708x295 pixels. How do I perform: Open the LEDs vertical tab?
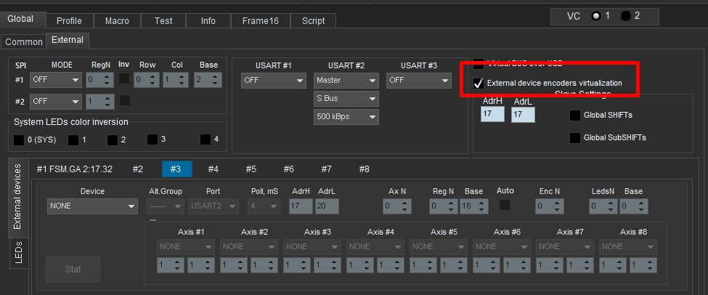tap(20, 253)
